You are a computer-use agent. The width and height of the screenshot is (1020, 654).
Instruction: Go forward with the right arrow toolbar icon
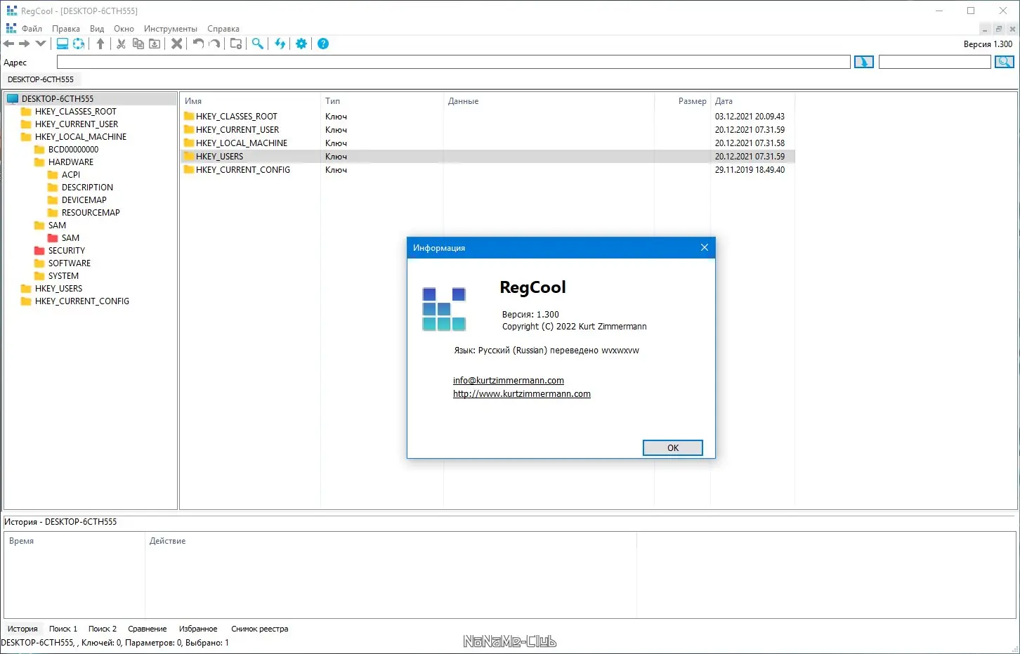[25, 44]
